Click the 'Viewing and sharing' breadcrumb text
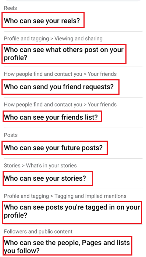 click(x=78, y=39)
